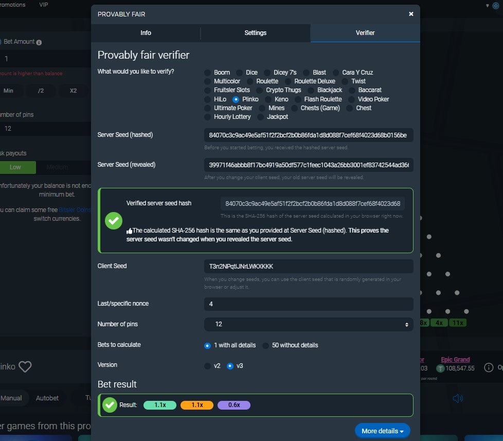
Task: Switch to Autobet tab
Action: (47, 398)
